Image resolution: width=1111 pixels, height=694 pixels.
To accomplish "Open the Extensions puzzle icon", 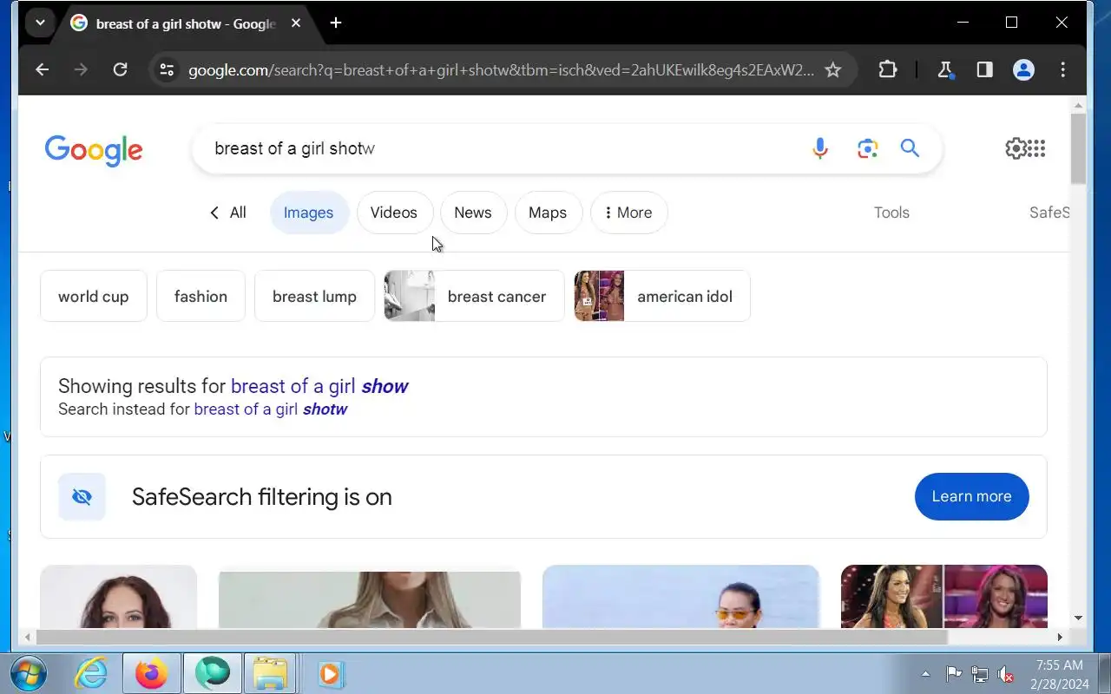I will (887, 70).
